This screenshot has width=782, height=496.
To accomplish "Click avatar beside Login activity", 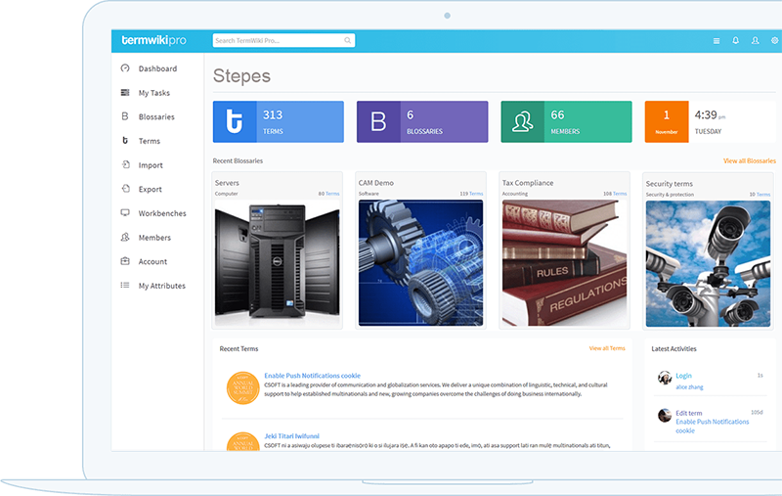I will click(x=665, y=378).
